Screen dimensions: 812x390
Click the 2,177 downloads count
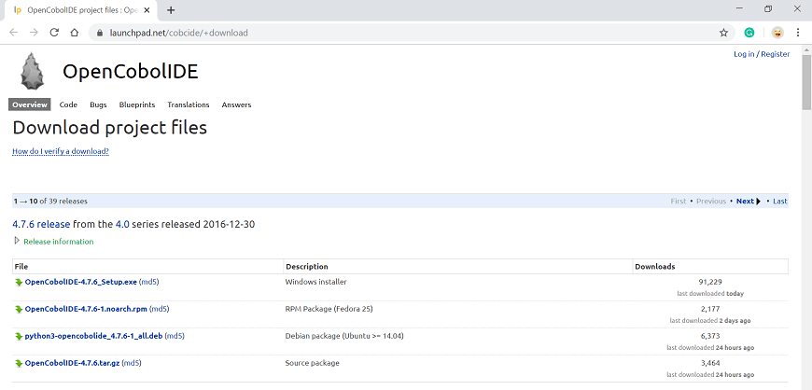pyautogui.click(x=710, y=309)
